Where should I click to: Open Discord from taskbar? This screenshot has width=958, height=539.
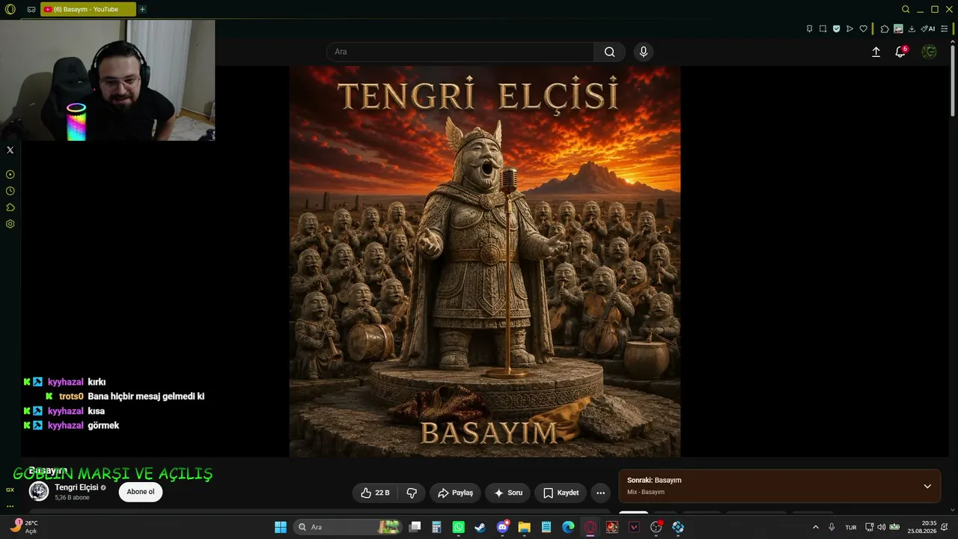coord(502,527)
